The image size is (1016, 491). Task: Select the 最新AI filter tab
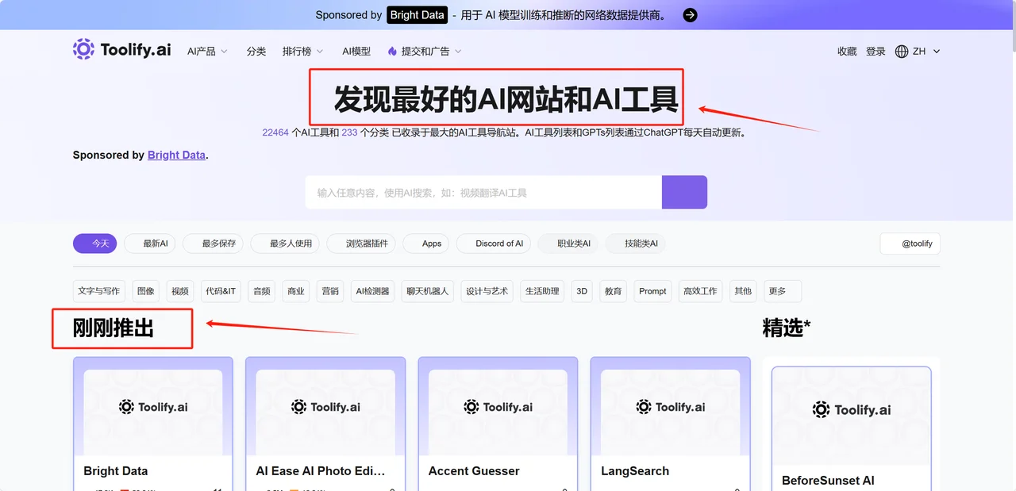point(150,244)
